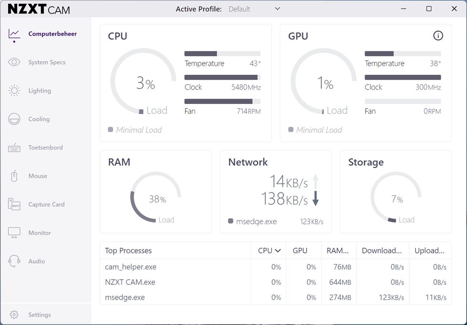Image resolution: width=467 pixels, height=325 pixels.
Task: Click the Storage card title
Action: (366, 162)
